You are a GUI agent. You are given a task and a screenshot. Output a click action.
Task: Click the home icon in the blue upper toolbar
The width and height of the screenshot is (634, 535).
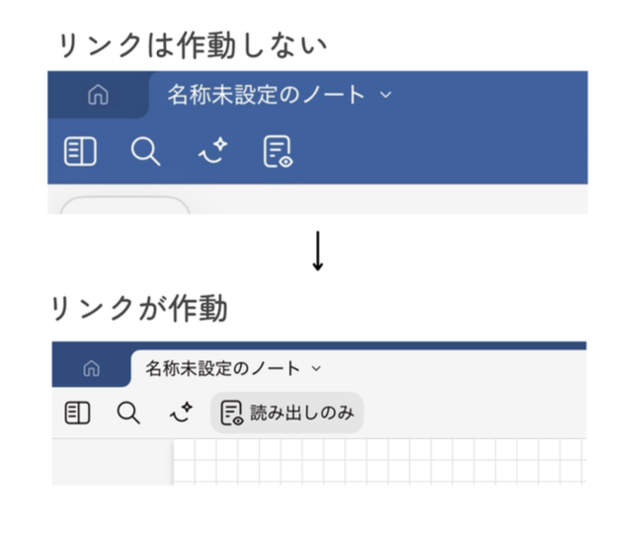[x=98, y=96]
